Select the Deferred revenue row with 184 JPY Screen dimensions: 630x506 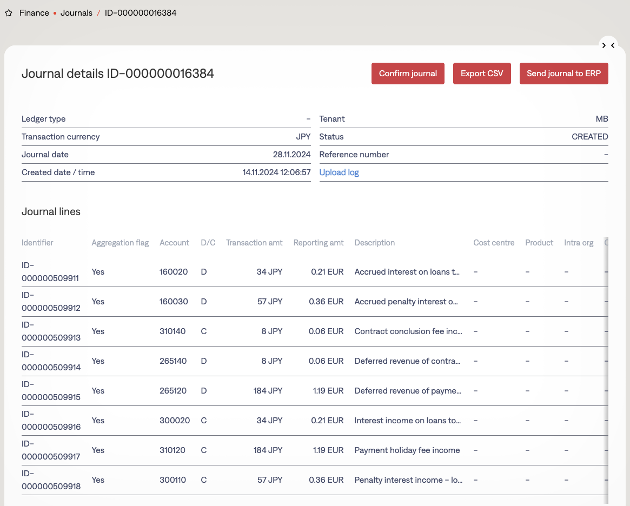[x=407, y=391]
